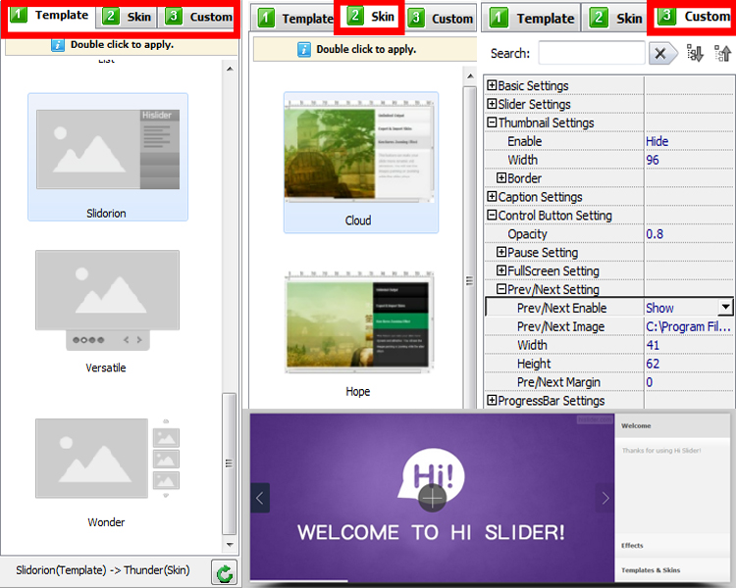736x588 pixels.
Task: Select Skin tab above the Search field
Action: (616, 19)
